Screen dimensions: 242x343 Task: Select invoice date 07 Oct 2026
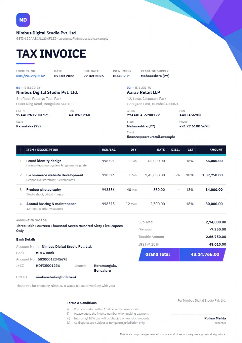64,76
